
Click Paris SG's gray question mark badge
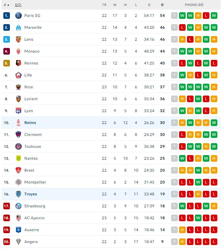(x=174, y=16)
